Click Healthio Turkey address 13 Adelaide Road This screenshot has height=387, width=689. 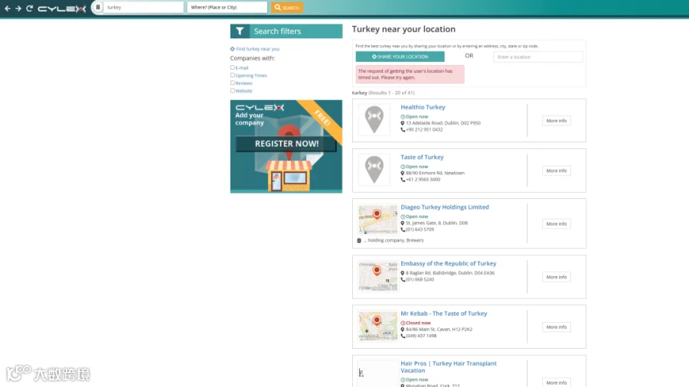click(443, 123)
